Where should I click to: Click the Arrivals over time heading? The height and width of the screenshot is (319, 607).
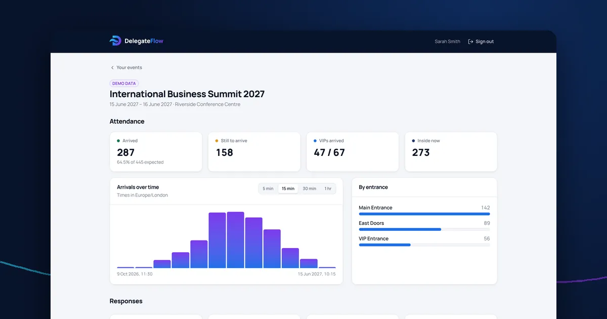[x=138, y=187]
